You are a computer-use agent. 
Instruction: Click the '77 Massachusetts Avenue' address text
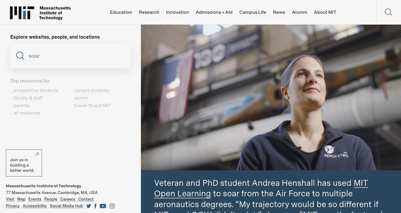coord(52,193)
